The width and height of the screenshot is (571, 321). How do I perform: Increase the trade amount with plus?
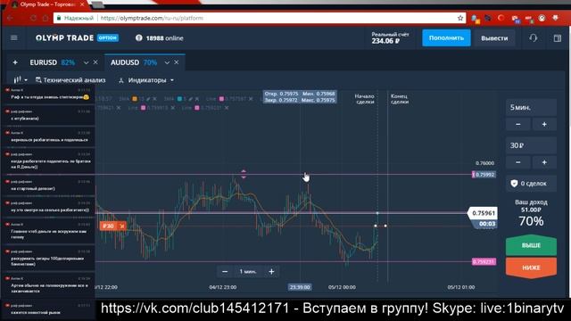click(x=544, y=162)
